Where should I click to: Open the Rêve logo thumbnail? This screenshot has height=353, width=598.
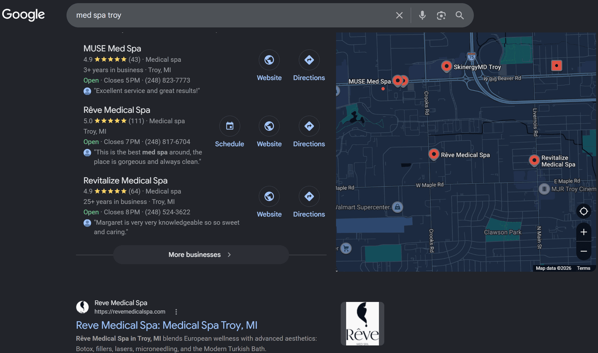(x=363, y=324)
